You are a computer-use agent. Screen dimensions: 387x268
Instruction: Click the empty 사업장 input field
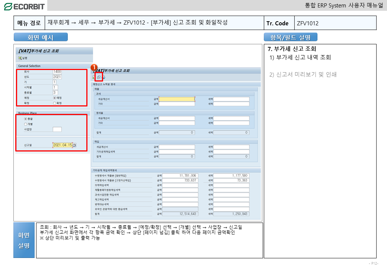click(x=57, y=129)
